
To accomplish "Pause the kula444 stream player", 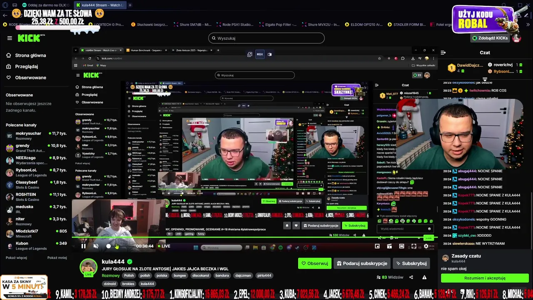I will click(83, 246).
